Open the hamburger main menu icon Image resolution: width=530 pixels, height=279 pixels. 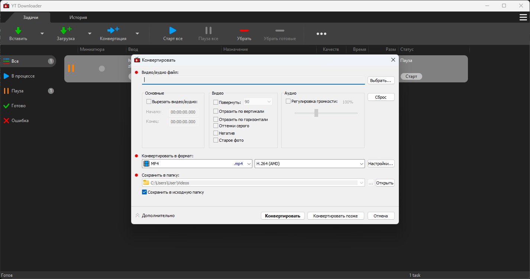coord(523,17)
